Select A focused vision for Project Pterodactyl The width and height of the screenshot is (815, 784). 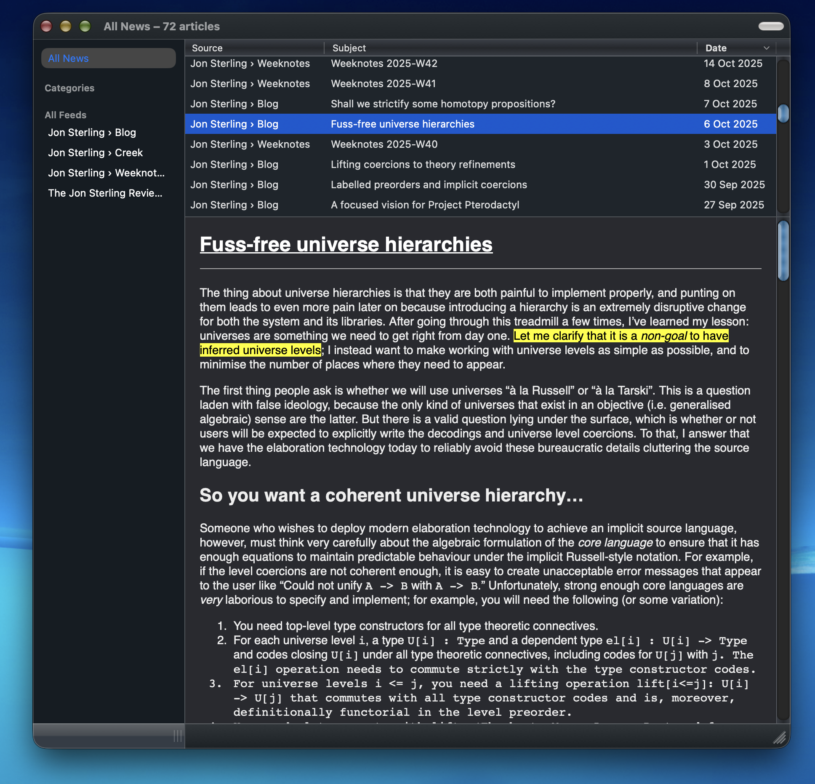425,205
